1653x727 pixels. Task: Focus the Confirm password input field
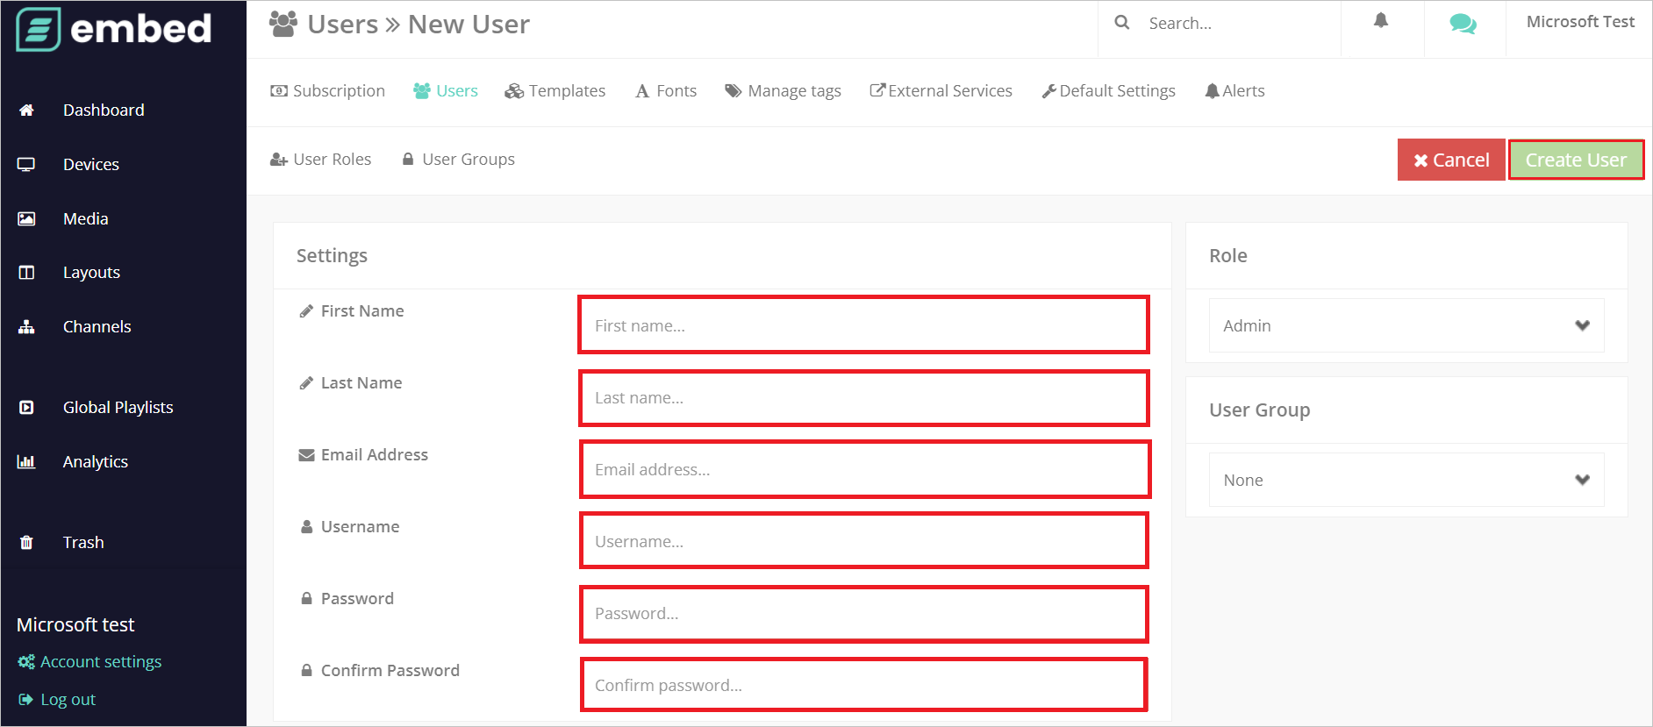(864, 685)
